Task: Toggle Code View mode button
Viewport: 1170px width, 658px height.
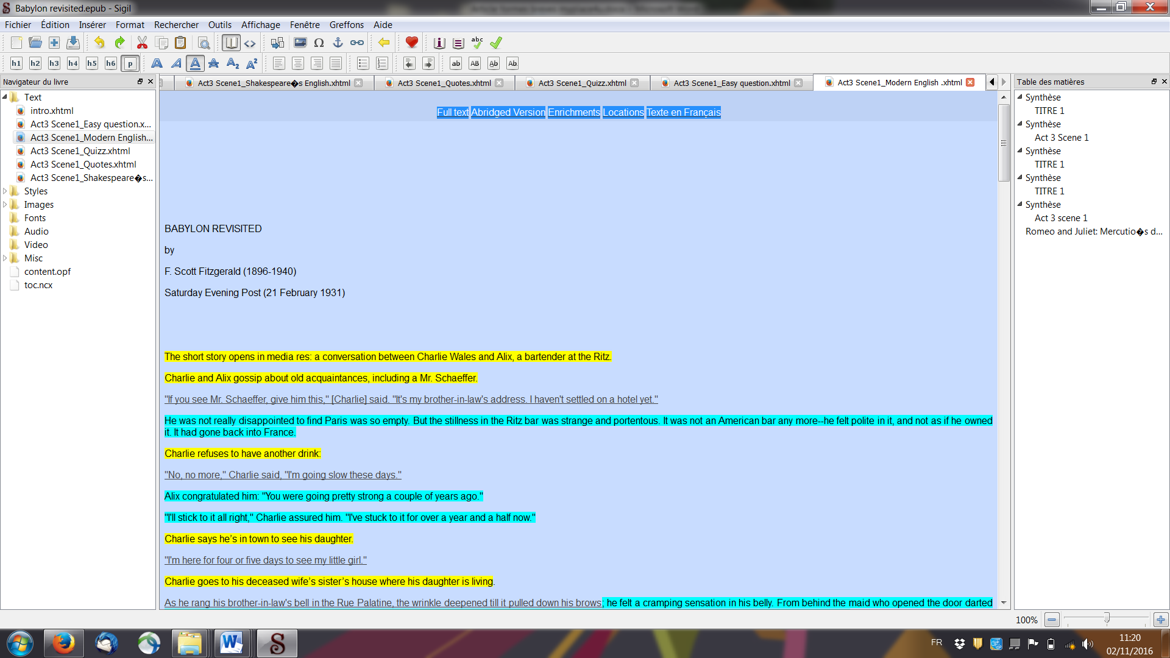Action: tap(250, 43)
